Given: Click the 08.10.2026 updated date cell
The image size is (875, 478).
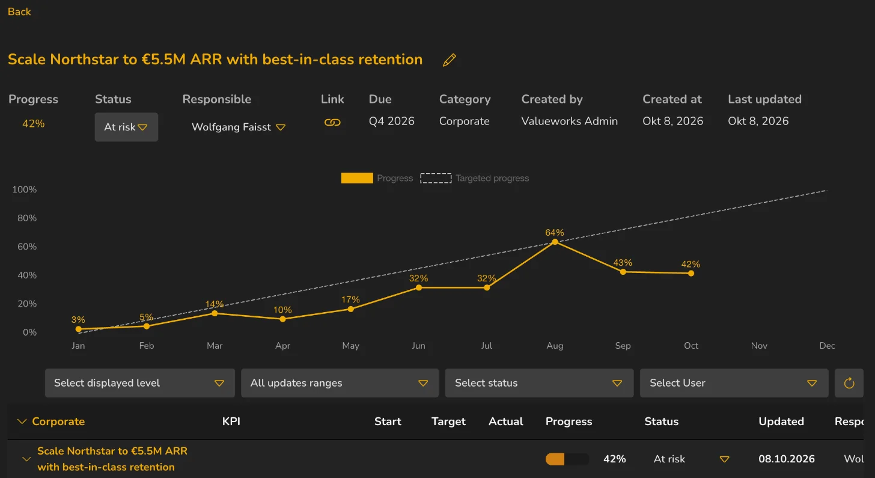Looking at the screenshot, I should coord(787,459).
